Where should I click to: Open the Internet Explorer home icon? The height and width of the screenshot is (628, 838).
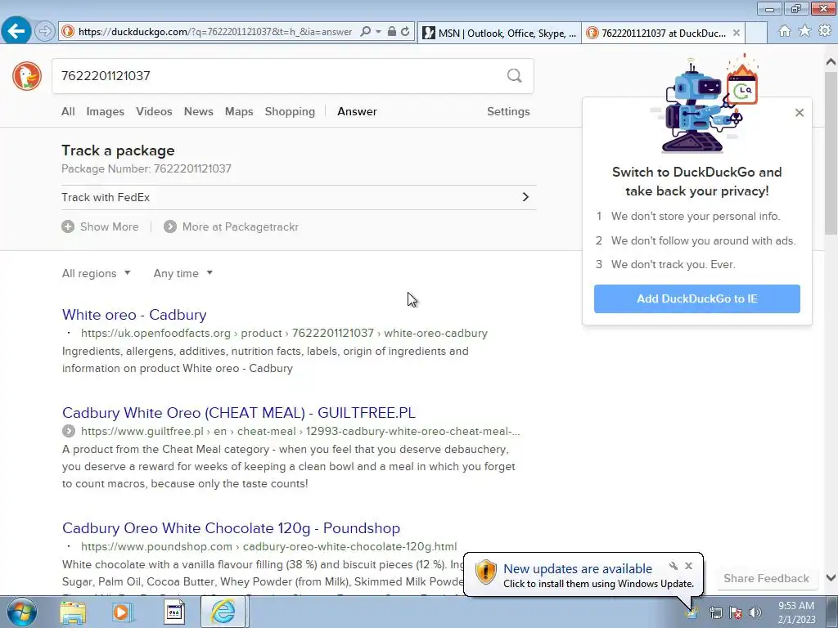coord(785,31)
